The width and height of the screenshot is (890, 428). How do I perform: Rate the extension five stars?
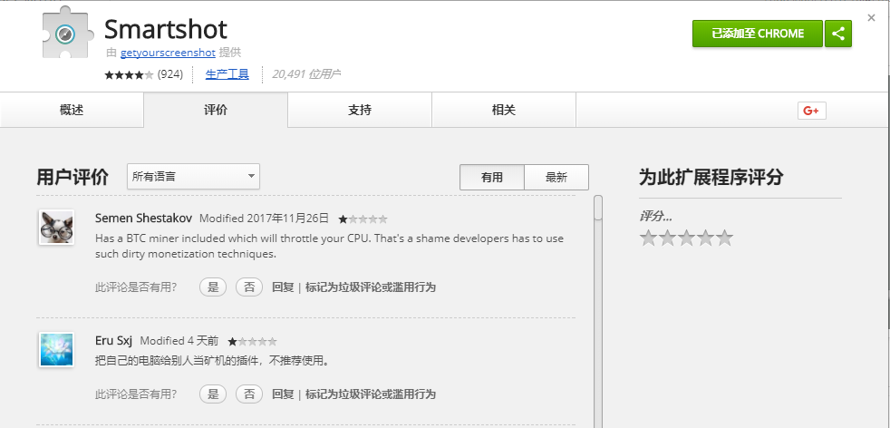coord(724,238)
